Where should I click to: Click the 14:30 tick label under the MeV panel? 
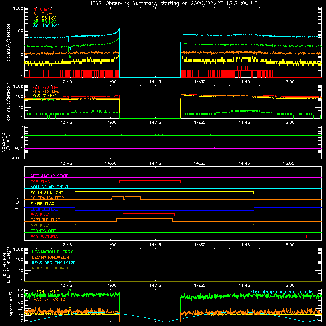[200, 123]
